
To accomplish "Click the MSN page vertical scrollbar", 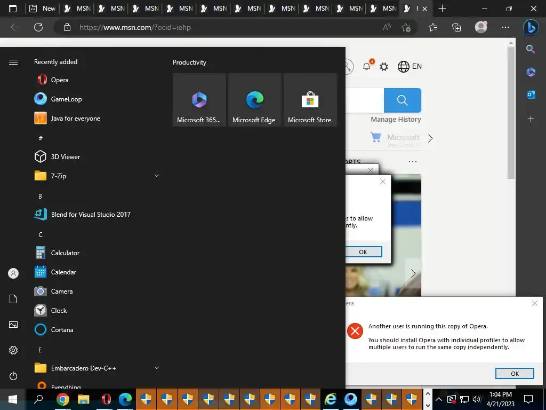I will click(510, 113).
